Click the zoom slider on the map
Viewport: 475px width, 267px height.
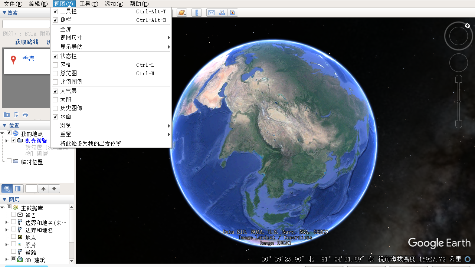459,102
